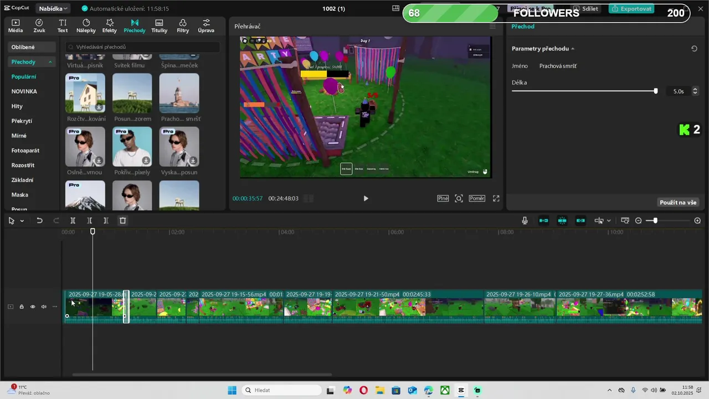Open the Oblíbené favorites section
709x399 pixels.
[x=32, y=47]
